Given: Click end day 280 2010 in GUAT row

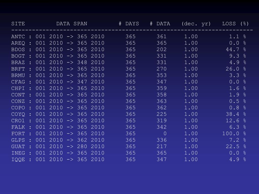Looking at the screenshot, I should click(x=91, y=146).
